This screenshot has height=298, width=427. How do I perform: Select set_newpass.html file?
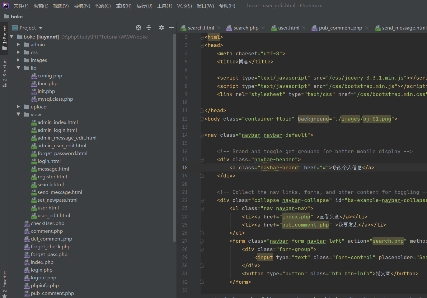click(x=57, y=200)
